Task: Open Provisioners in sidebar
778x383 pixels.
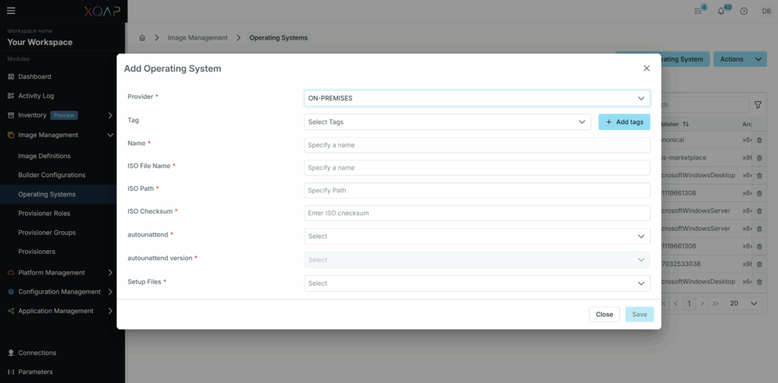Action: [x=36, y=252]
